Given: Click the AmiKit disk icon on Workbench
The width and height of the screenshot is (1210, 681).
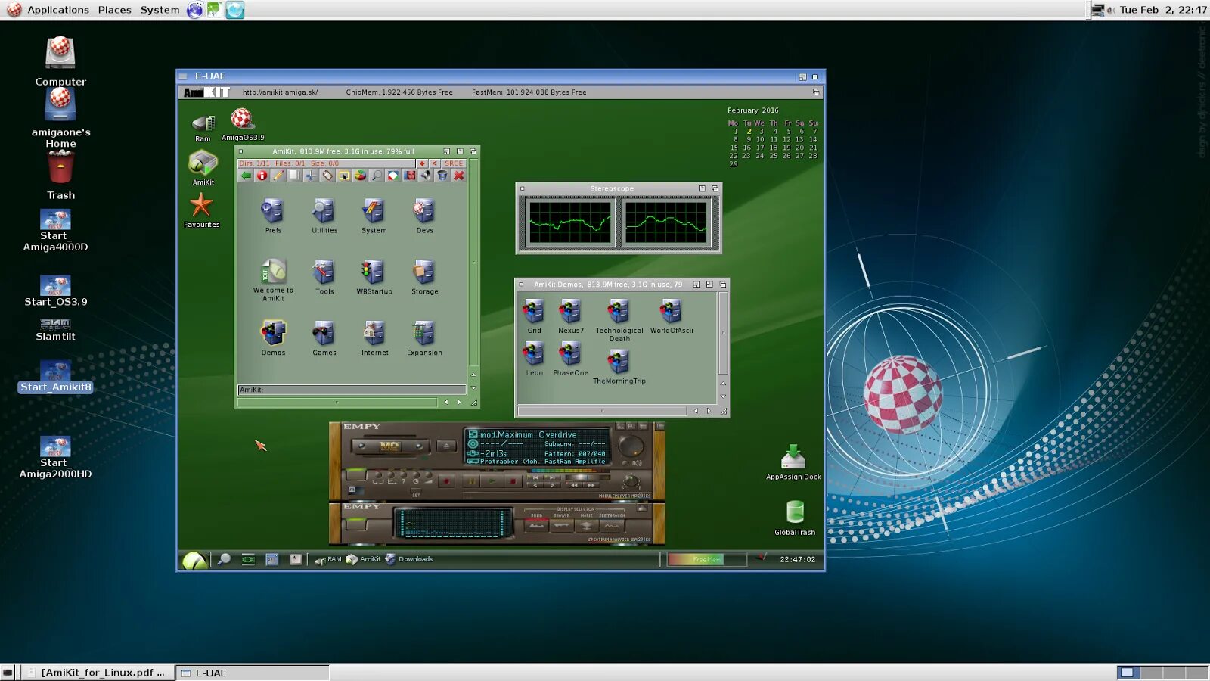Looking at the screenshot, I should pyautogui.click(x=203, y=167).
